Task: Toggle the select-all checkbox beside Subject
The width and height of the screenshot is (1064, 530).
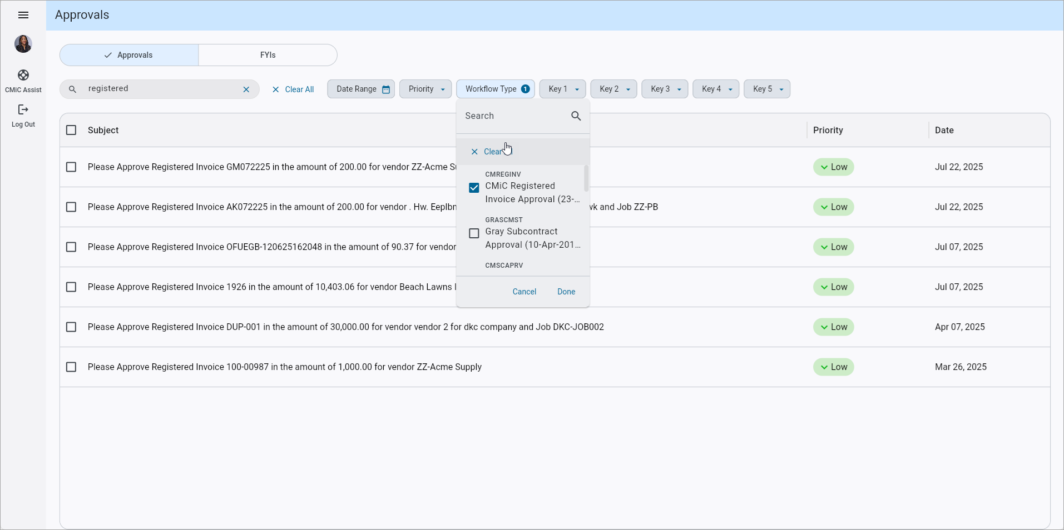Action: pyautogui.click(x=71, y=130)
